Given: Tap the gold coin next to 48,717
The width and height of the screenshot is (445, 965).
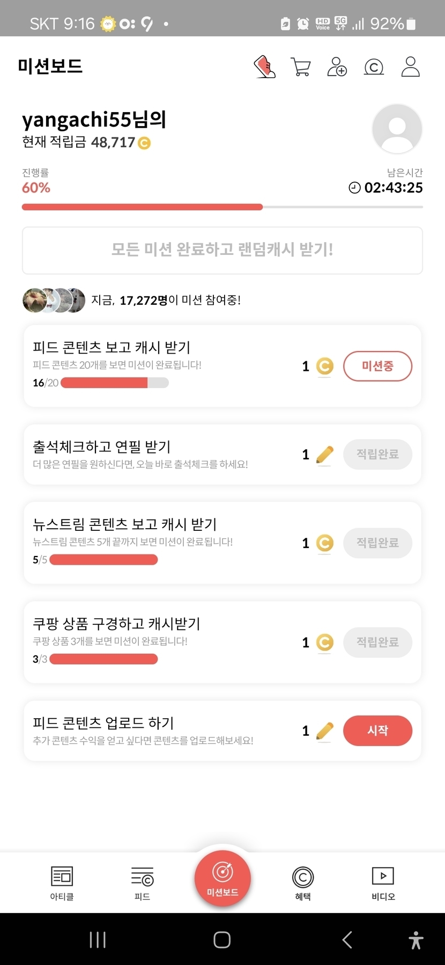Looking at the screenshot, I should pyautogui.click(x=144, y=143).
